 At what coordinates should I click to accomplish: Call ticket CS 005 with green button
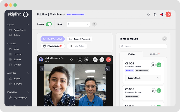159,91
